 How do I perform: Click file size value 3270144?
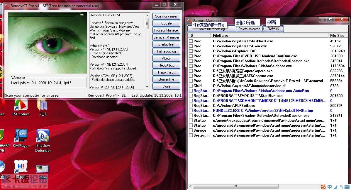tap(337, 76)
